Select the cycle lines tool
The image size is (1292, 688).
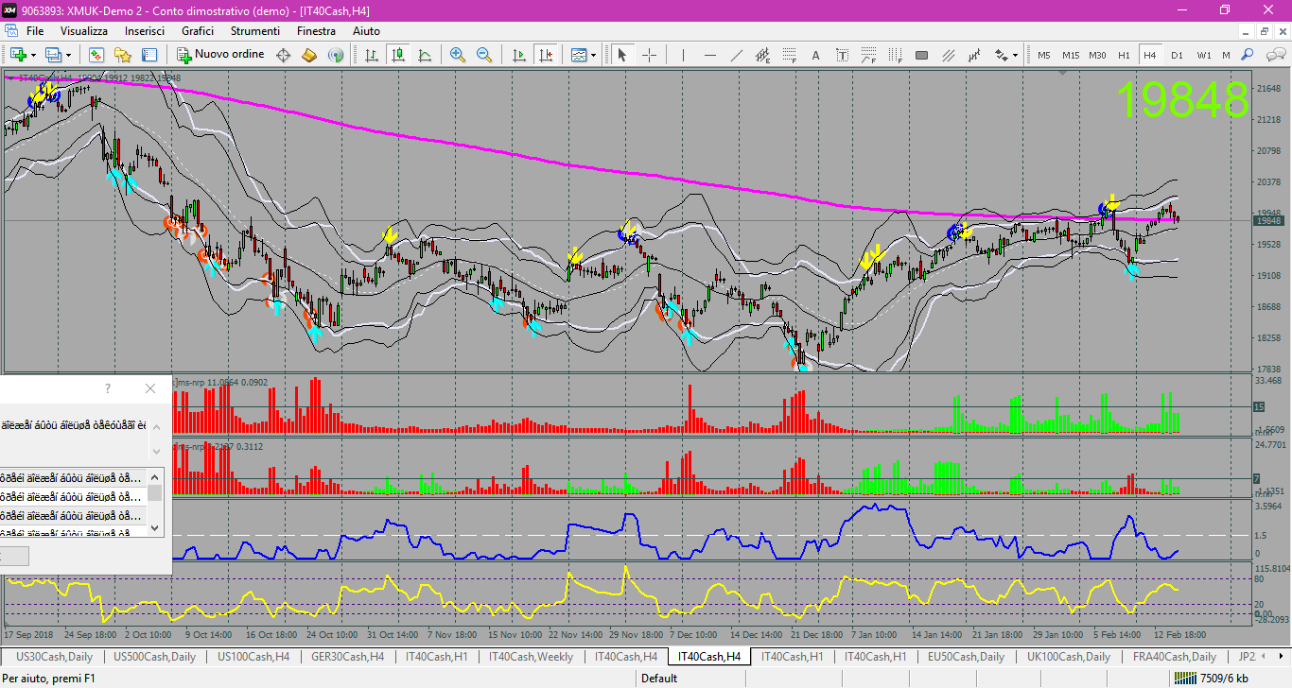[975, 55]
